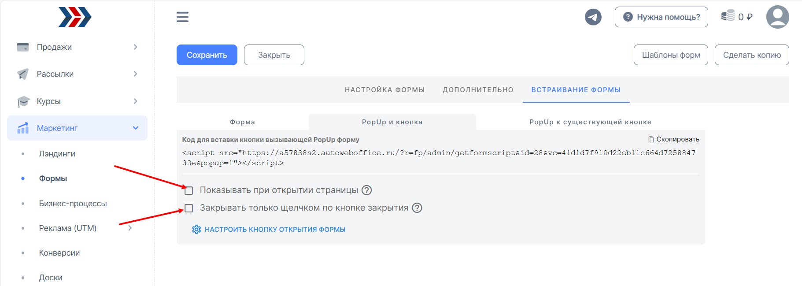This screenshot has width=802, height=286.
Task: Show help for Закрывать только щелчком option
Action: click(417, 208)
